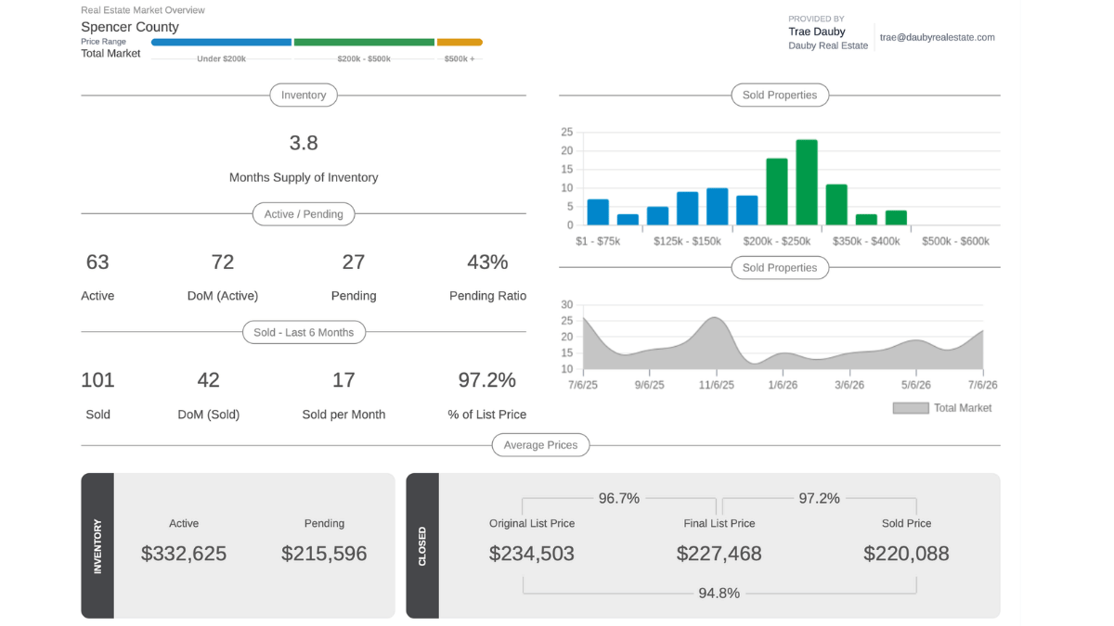Click the shortest blue bar in the bar chart

tap(628, 220)
